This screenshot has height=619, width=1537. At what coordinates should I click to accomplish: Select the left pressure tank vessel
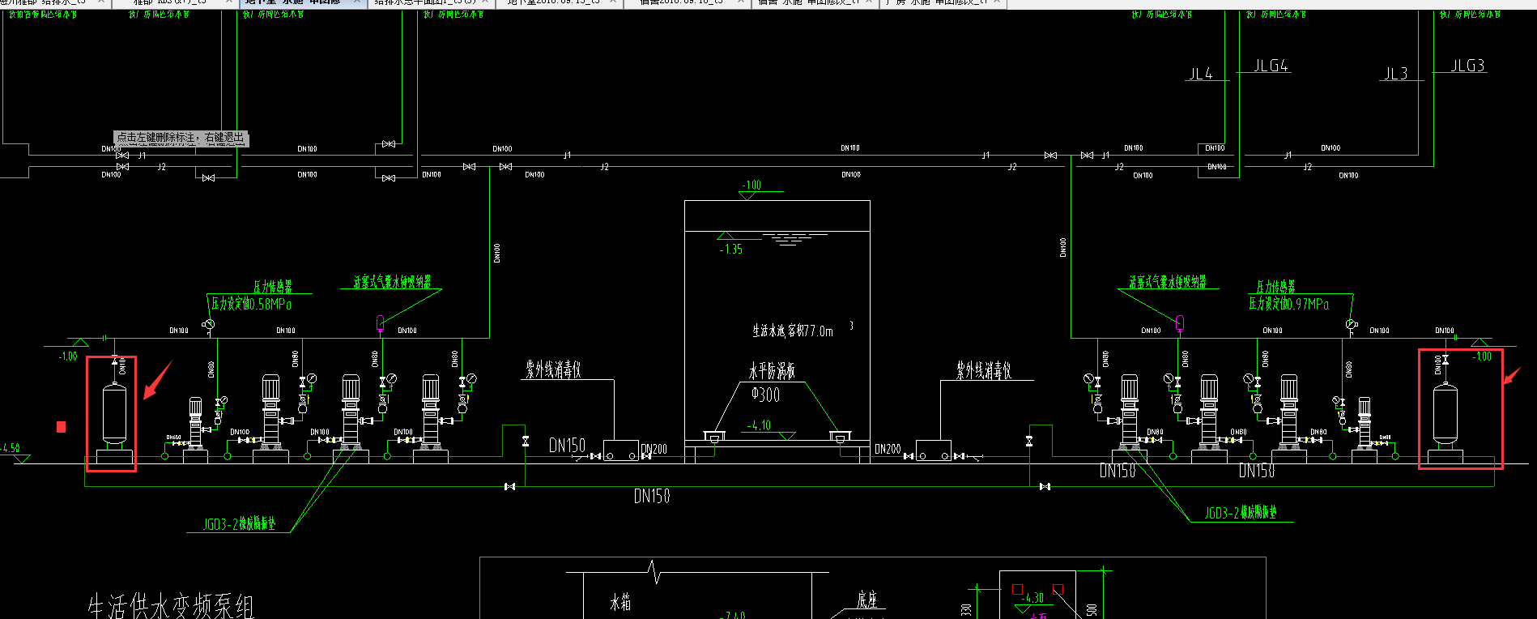(113, 413)
